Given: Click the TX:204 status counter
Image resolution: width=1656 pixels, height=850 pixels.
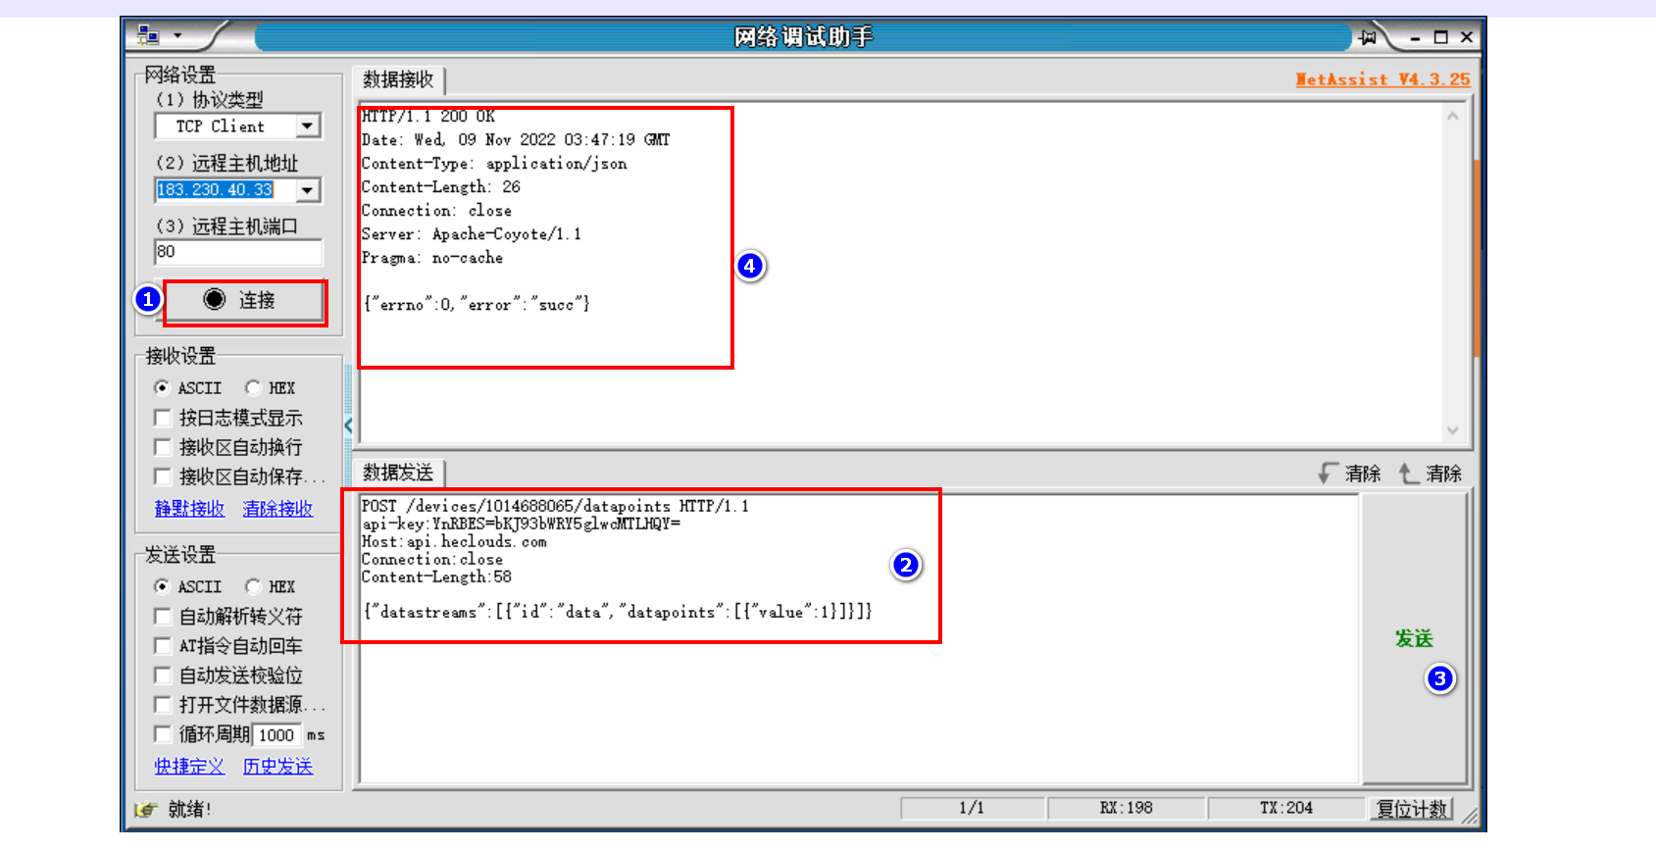Looking at the screenshot, I should tap(1286, 808).
